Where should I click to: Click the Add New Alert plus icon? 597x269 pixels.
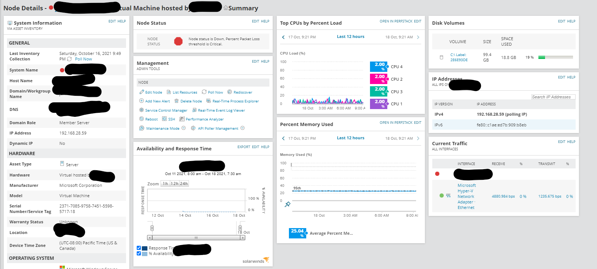click(142, 101)
